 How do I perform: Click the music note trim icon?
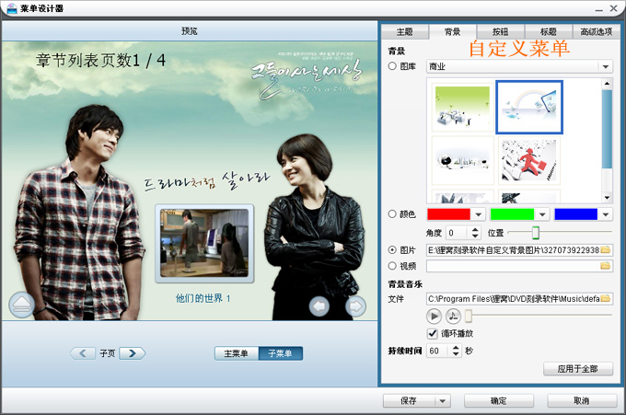pos(453,317)
